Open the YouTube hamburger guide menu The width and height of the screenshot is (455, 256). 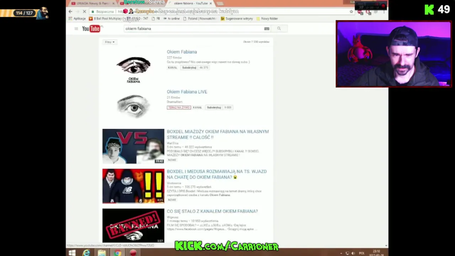[x=76, y=28]
